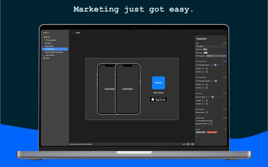The width and height of the screenshot is (268, 167).
Task: Click the Export Image button
Action: (201, 132)
